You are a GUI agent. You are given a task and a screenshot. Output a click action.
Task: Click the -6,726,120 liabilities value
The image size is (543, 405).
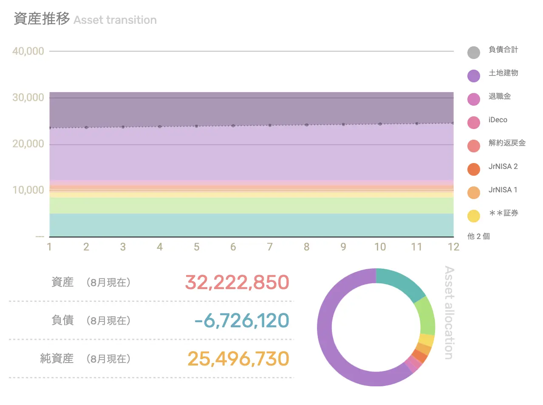(x=242, y=321)
